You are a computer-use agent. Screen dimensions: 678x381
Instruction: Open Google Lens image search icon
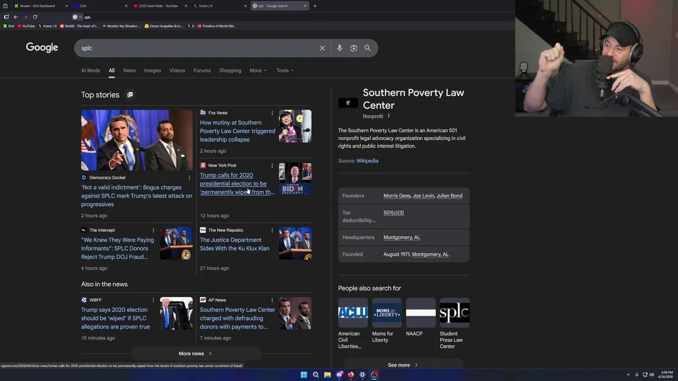353,48
